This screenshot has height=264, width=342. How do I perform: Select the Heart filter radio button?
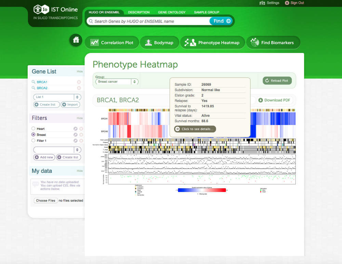click(x=33, y=129)
